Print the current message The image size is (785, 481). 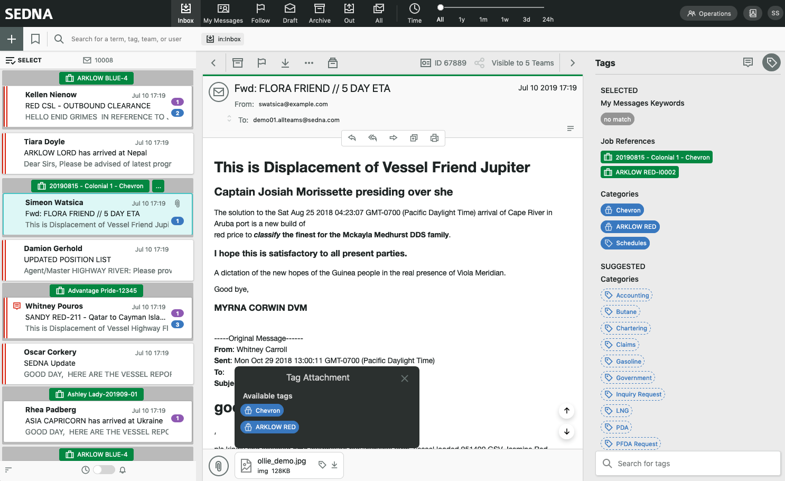click(434, 137)
